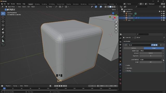Screen dimensions: 166x93
Task: Select the Edges bevel mode button
Action: [x=154, y=48]
